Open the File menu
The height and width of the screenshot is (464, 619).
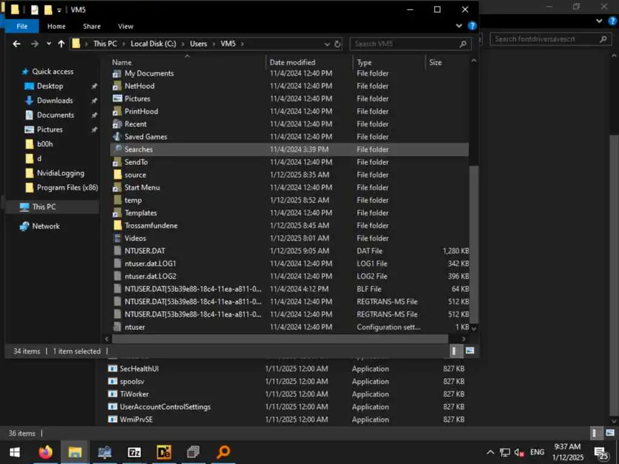point(22,27)
